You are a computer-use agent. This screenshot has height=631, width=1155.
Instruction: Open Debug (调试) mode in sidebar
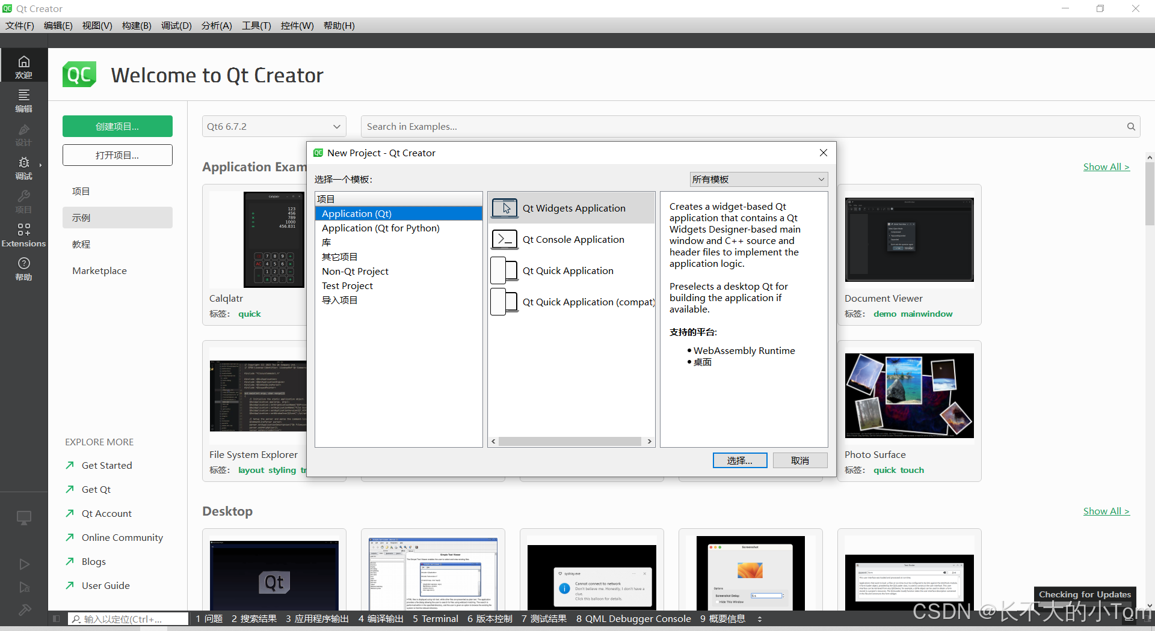click(23, 168)
